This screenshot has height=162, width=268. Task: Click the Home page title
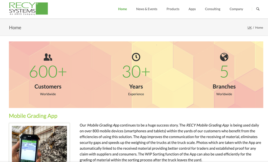point(15,28)
